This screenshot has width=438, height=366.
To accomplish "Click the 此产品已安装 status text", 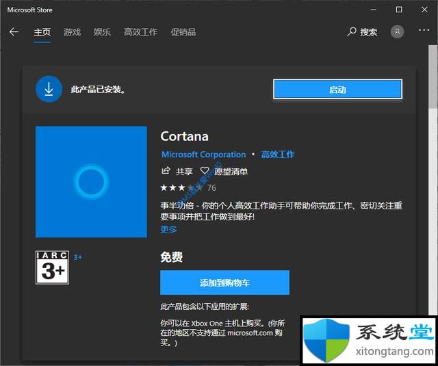I will click(98, 90).
